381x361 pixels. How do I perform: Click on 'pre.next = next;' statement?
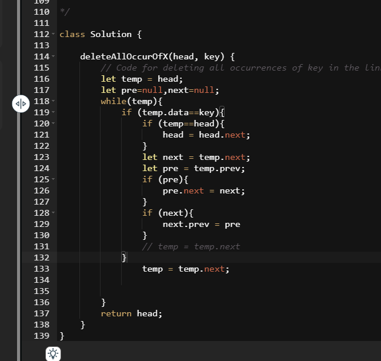(x=204, y=190)
